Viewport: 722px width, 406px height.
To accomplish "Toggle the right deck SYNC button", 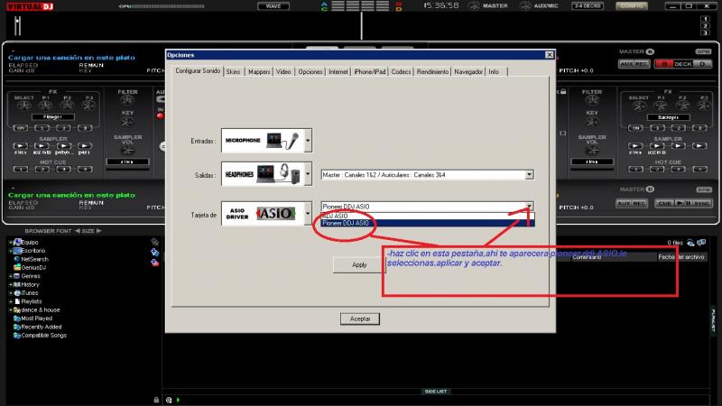I will click(702, 203).
